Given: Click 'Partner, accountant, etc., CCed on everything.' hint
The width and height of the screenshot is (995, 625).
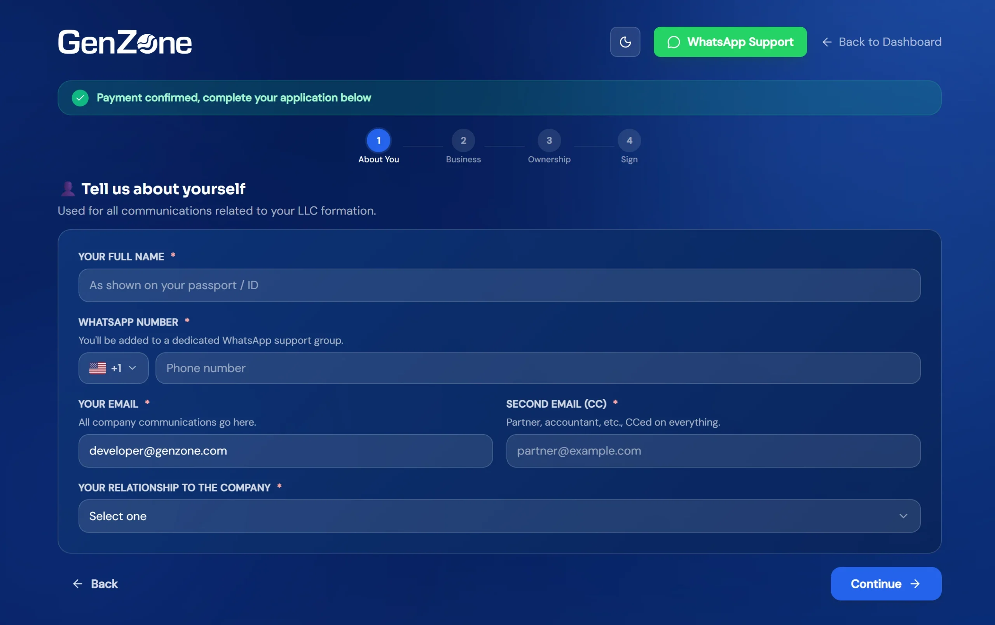Looking at the screenshot, I should [613, 422].
